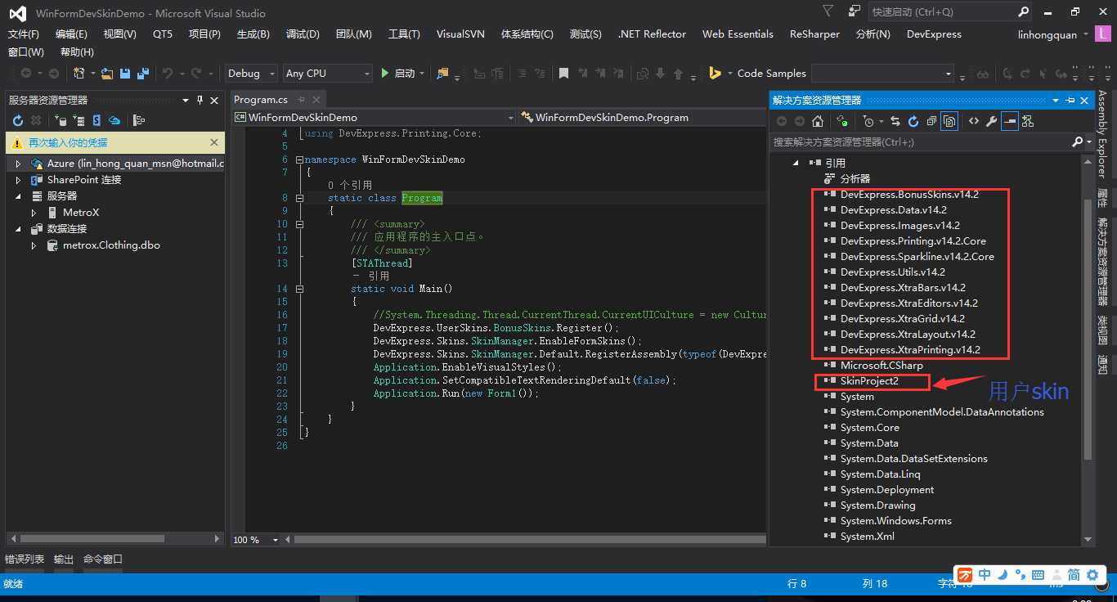Click the notifications filter funnel icon
The width and height of the screenshot is (1117, 602).
tap(828, 11)
